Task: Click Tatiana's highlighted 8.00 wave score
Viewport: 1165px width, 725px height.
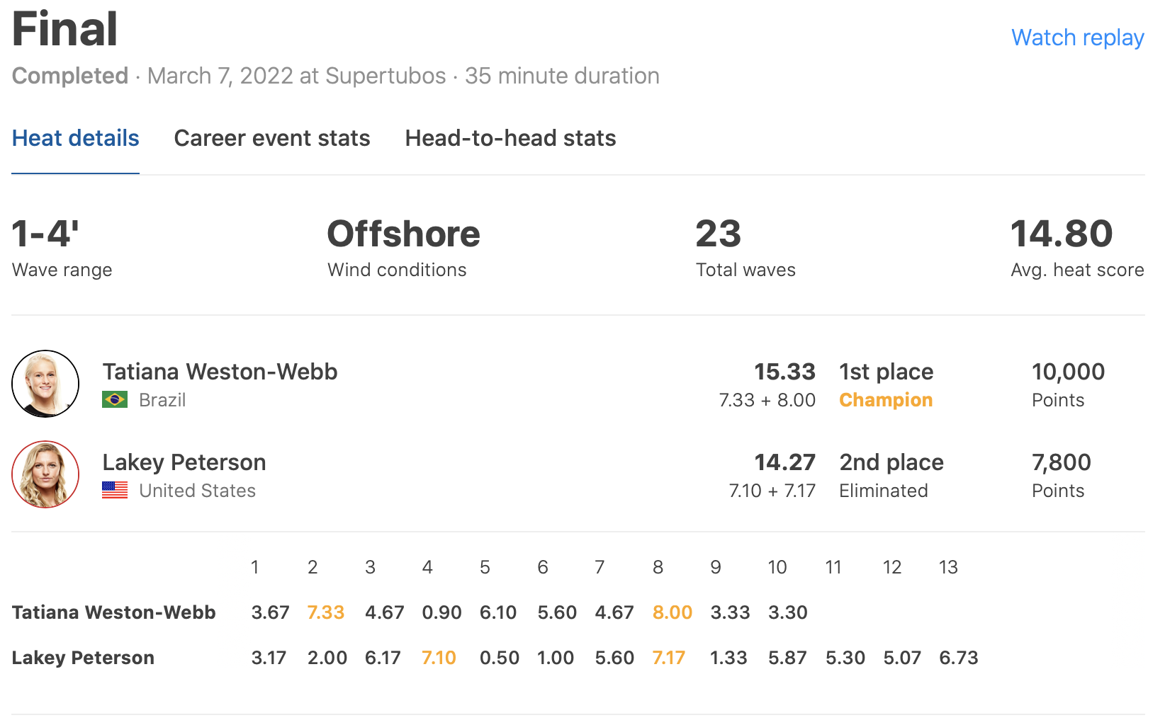Action: tap(672, 612)
